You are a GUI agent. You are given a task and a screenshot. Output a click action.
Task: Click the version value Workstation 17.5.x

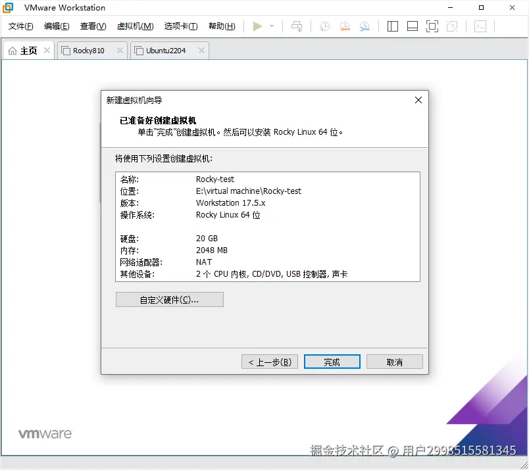coord(230,203)
